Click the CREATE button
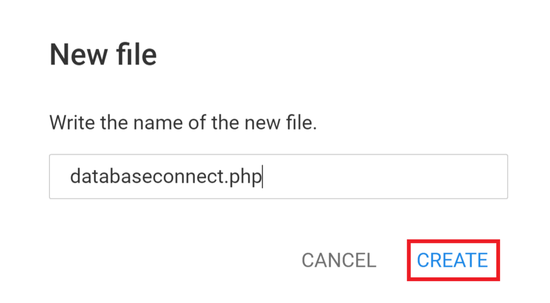Screen dimensions: 550x303 tap(453, 260)
